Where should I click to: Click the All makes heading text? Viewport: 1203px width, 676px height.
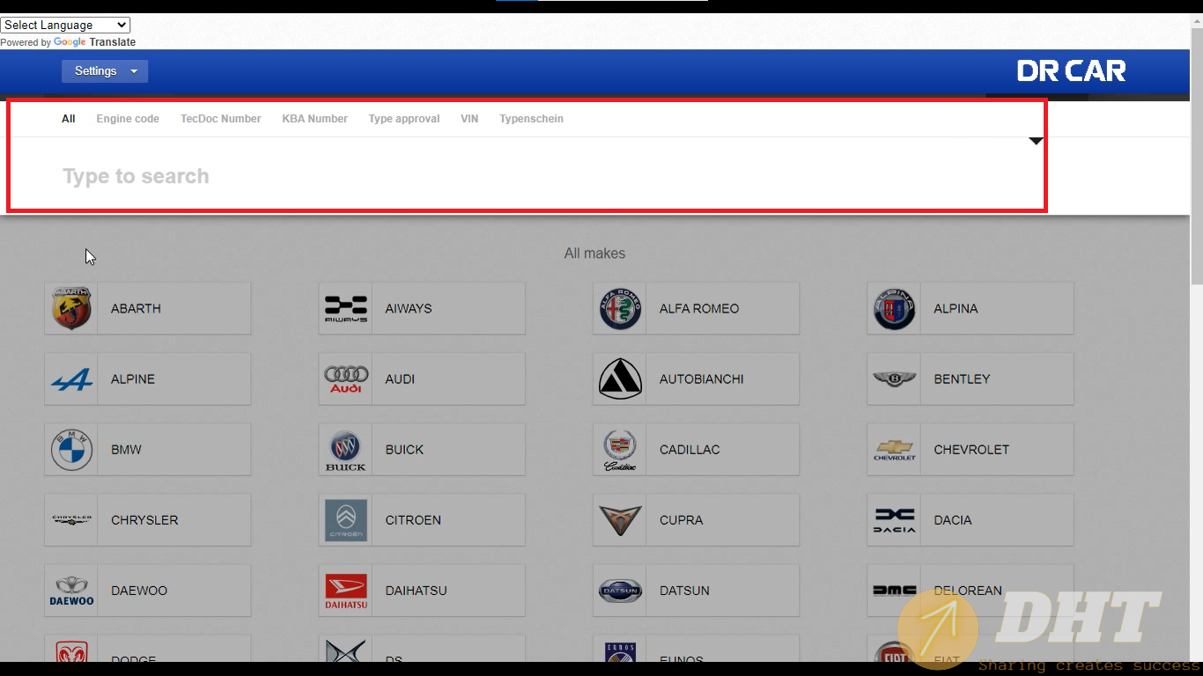pos(594,253)
